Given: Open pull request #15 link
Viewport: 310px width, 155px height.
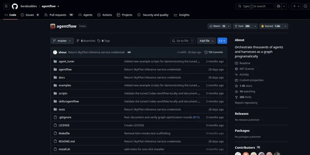Looking at the screenshot, I should click(x=196, y=117).
